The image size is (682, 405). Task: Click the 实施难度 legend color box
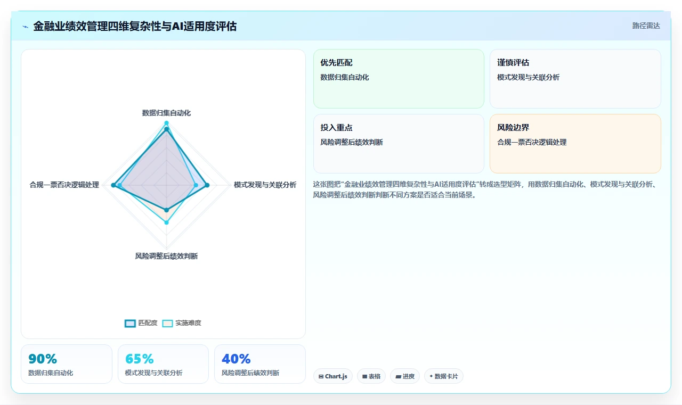click(x=168, y=323)
